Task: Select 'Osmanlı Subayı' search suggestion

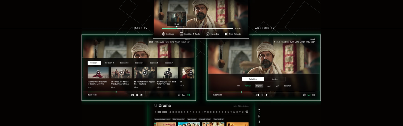Action: 205,119
